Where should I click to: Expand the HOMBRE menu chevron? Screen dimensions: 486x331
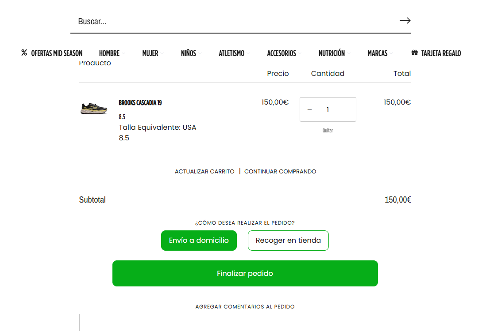123,53
